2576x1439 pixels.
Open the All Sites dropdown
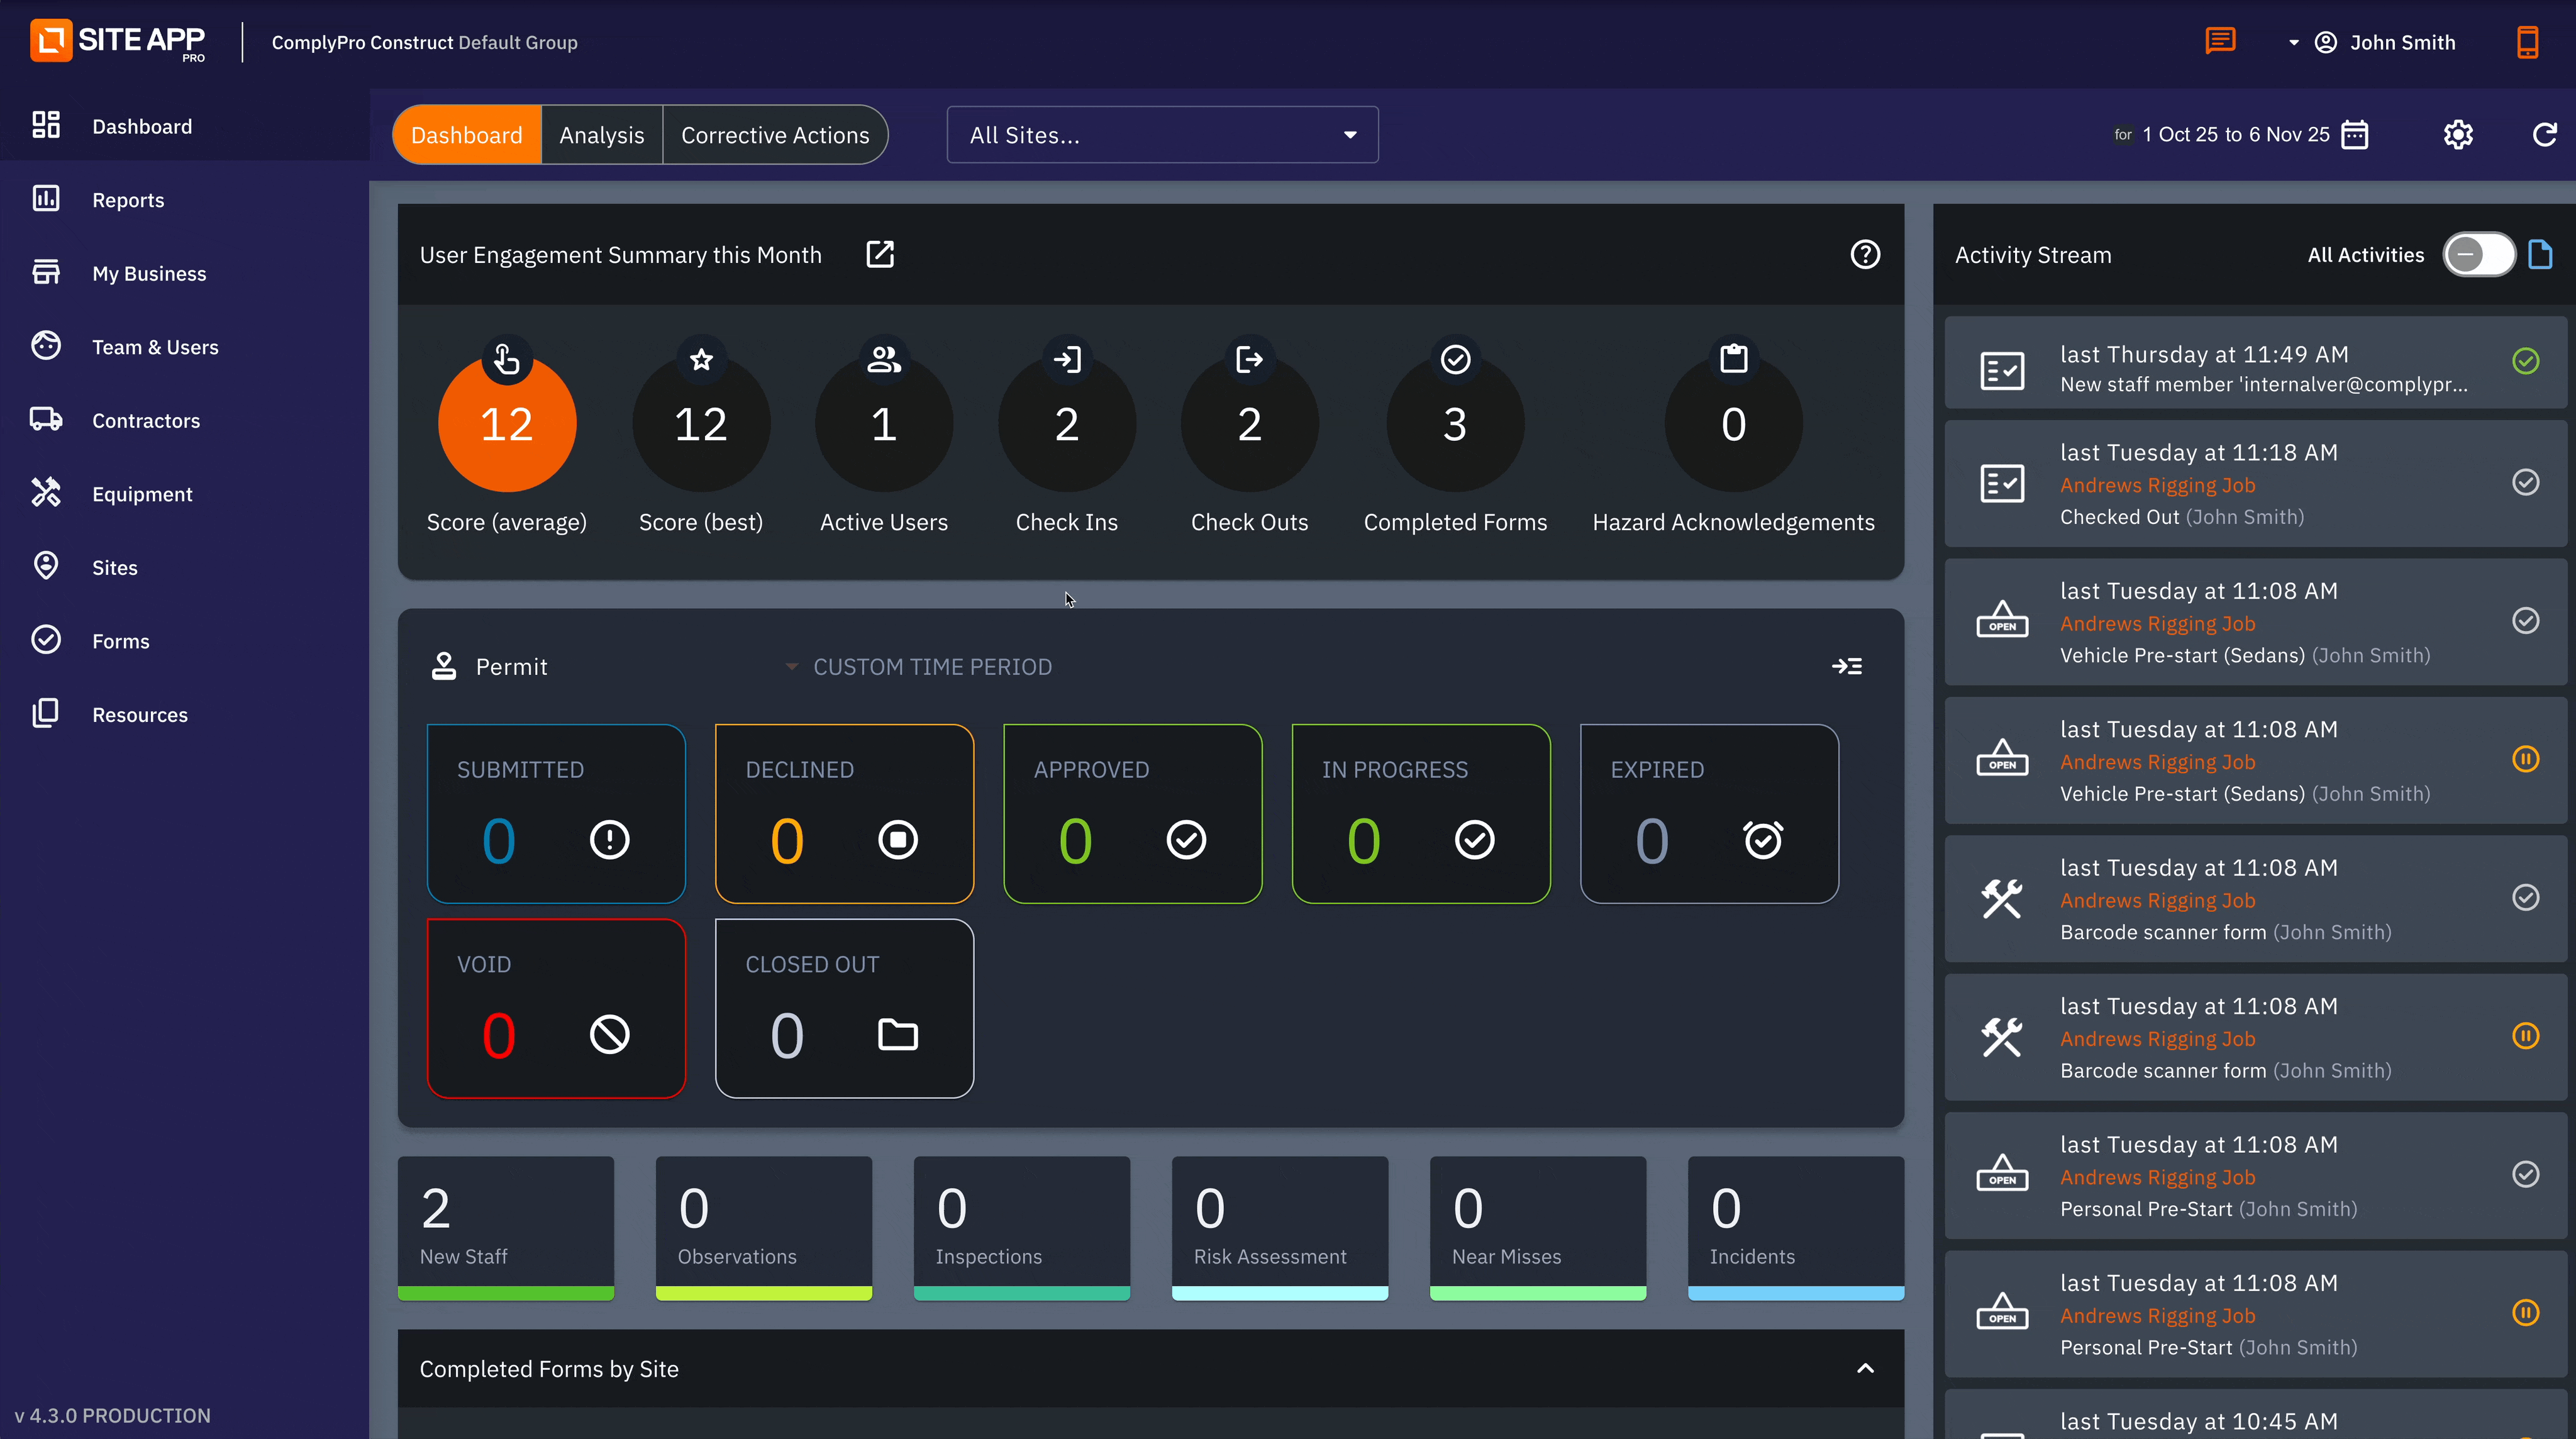(1162, 135)
